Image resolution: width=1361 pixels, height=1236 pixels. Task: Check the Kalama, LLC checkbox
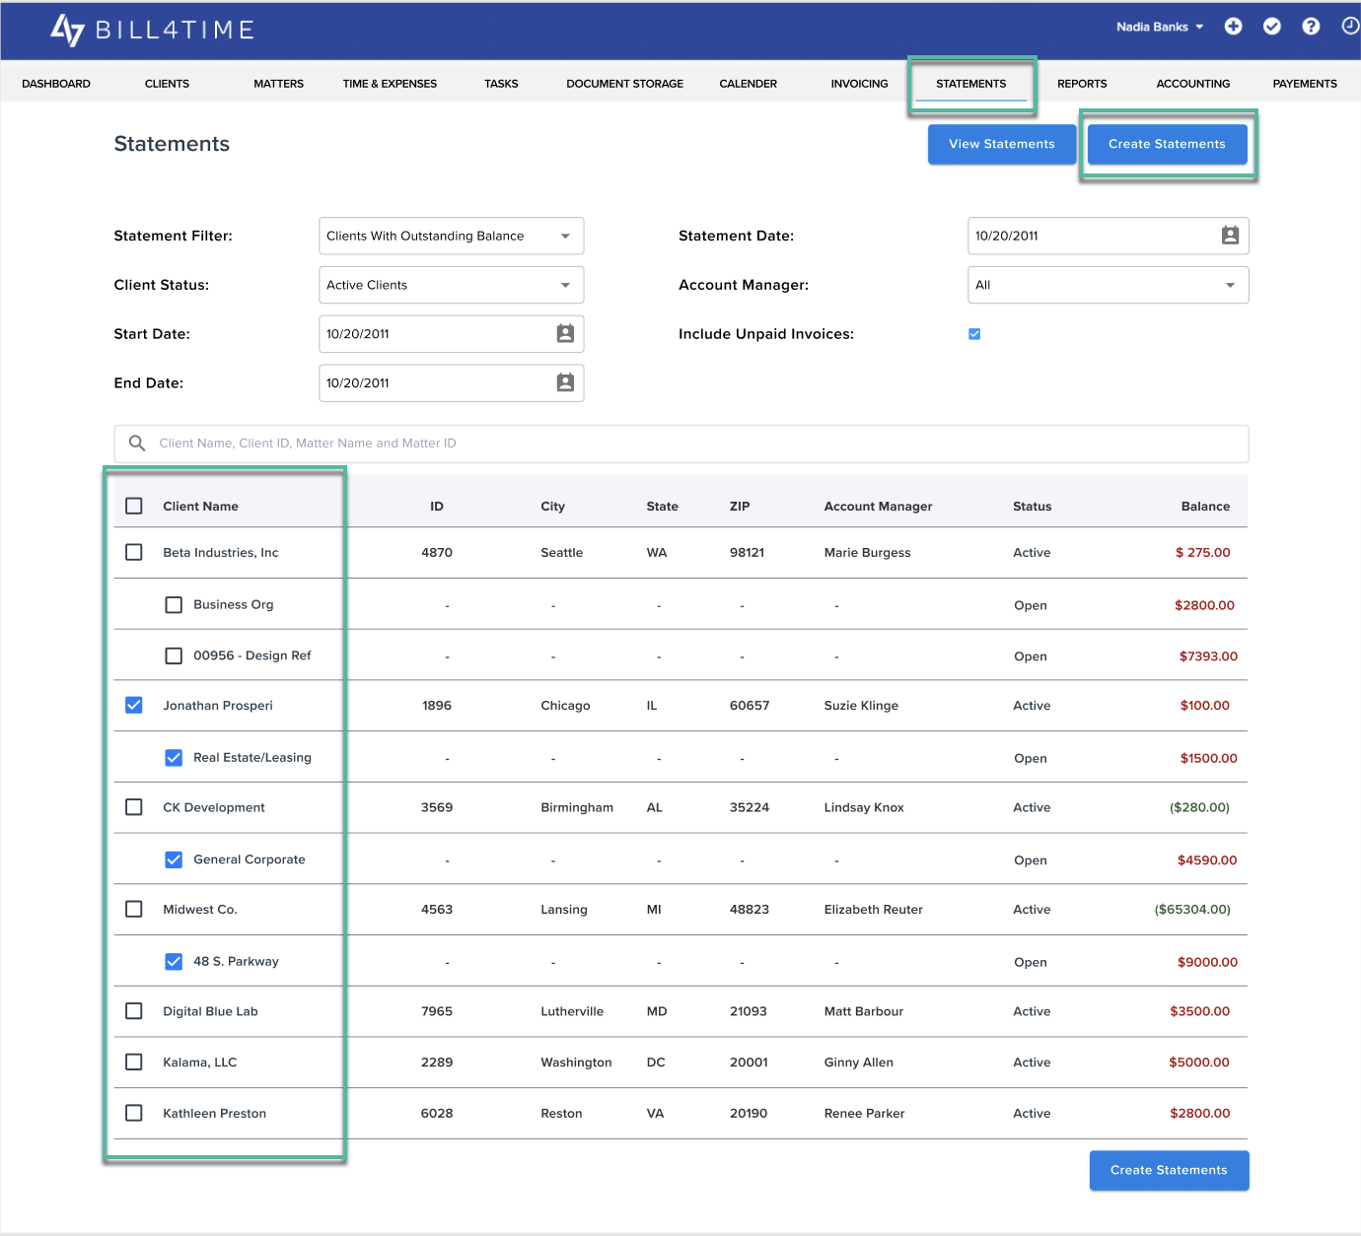tap(134, 1063)
